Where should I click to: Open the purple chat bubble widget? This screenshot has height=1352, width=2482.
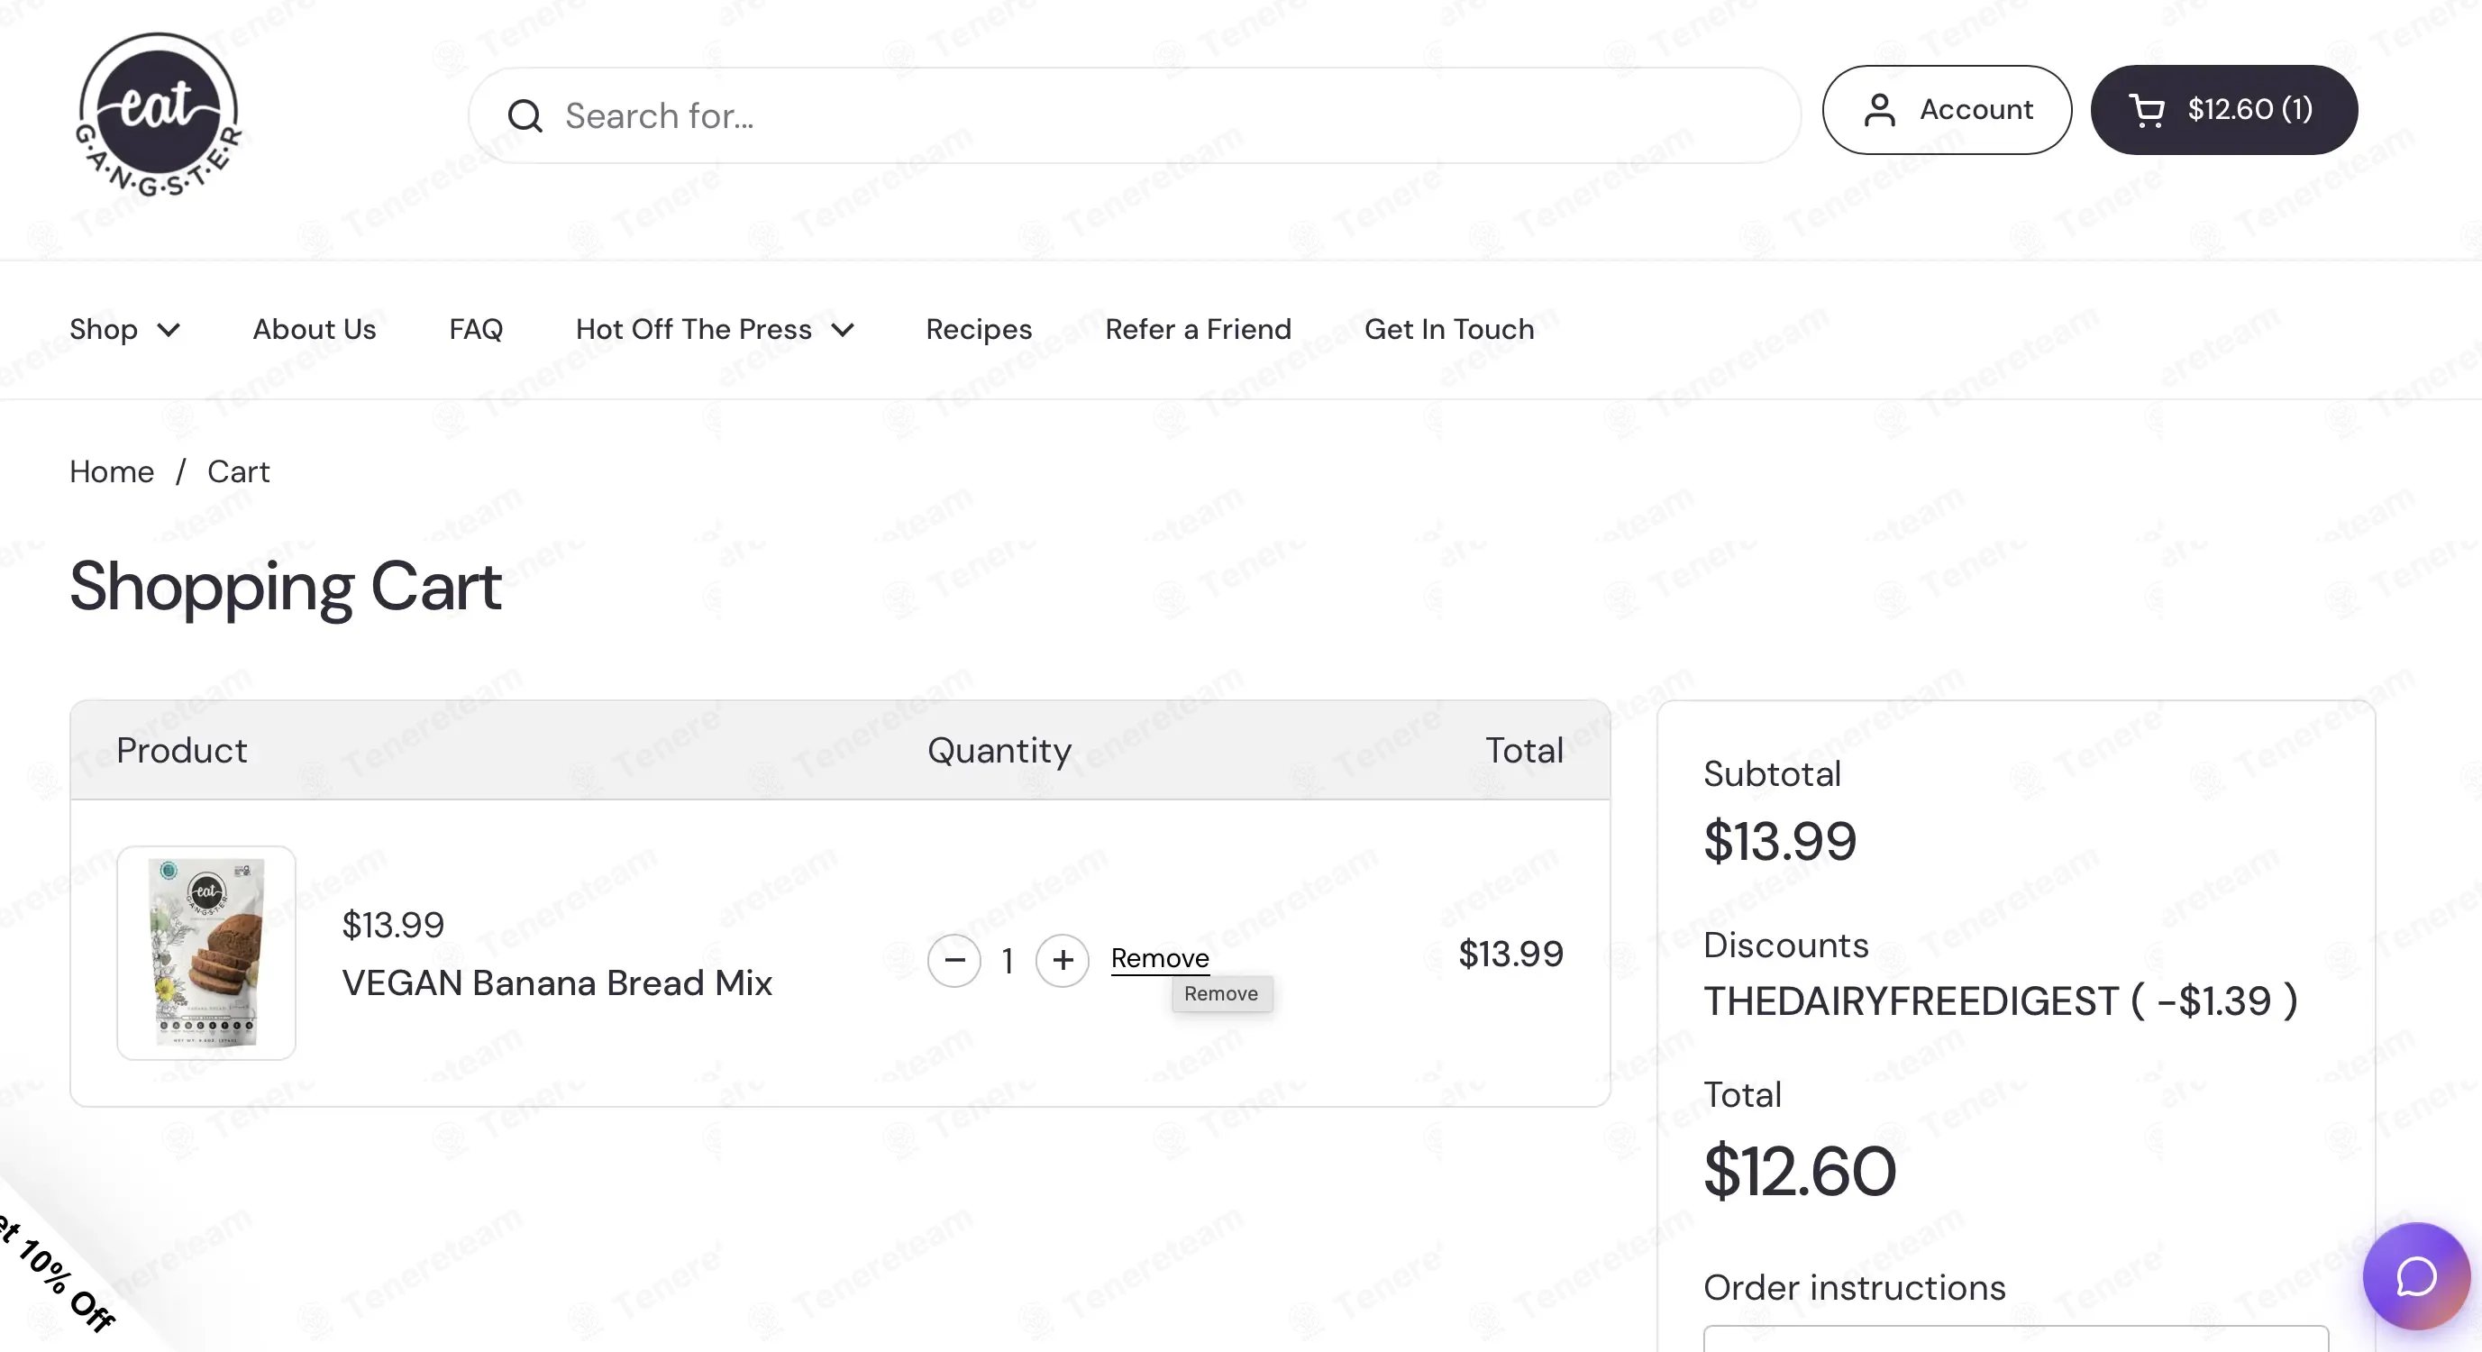pyautogui.click(x=2415, y=1276)
